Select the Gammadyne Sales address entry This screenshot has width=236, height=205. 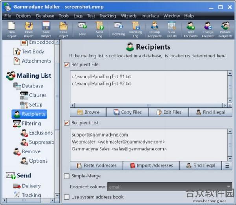119,149
